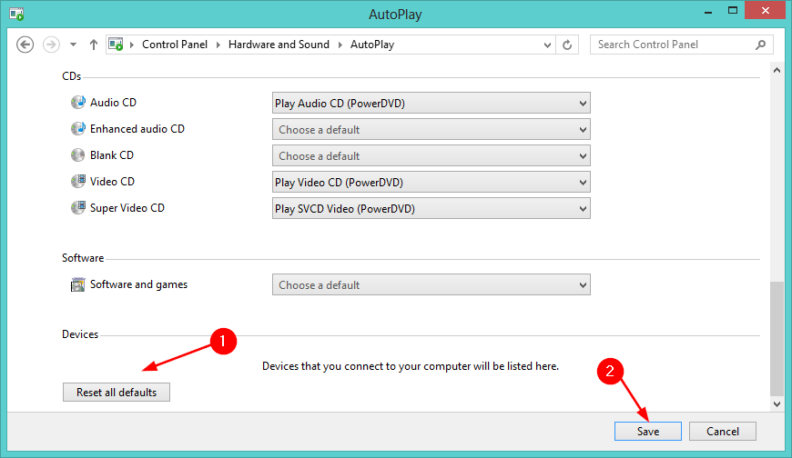This screenshot has height=458, width=792.
Task: Click the Video CD icon
Action: [77, 182]
